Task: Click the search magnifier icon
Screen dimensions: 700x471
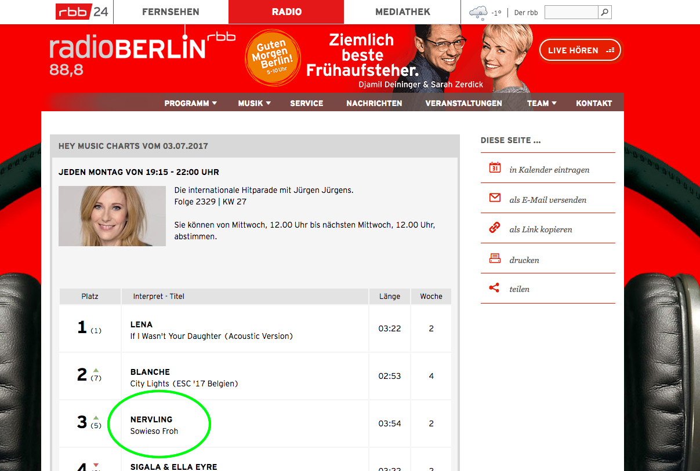Action: point(605,12)
